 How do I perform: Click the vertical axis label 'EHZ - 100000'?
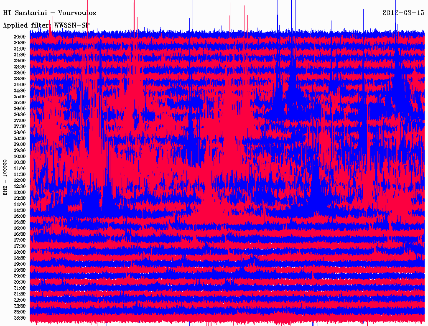click(x=5, y=178)
